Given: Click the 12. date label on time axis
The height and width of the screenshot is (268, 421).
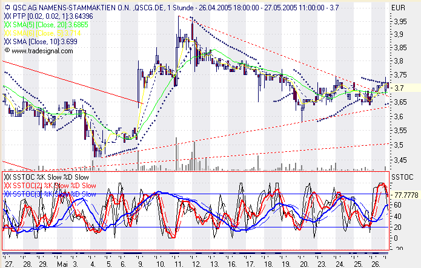Looking at the screenshot, I should click(x=196, y=264).
